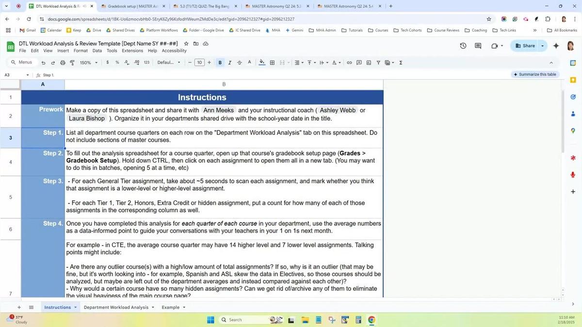Image resolution: width=582 pixels, height=327 pixels.
Task: Click Summarize this table button
Action: 534,74
